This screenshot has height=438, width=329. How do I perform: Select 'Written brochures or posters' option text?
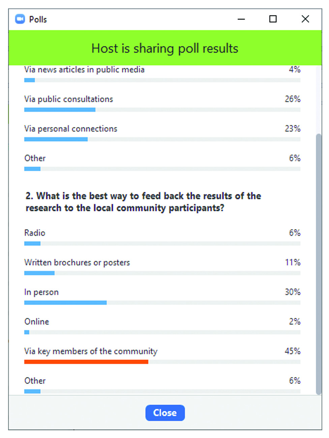[77, 262]
